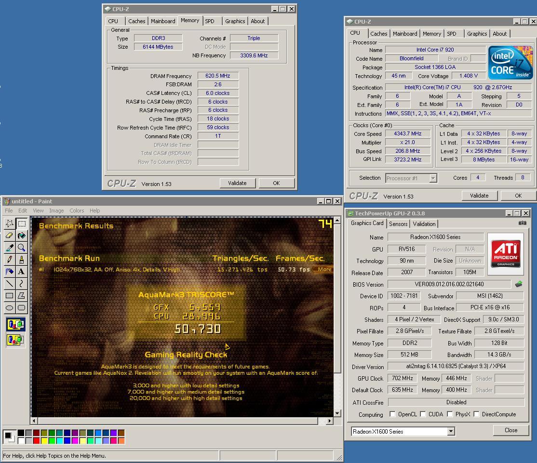Screen dimensions: 537x463
Task: Select the Polygon shape tool
Action: 22,295
